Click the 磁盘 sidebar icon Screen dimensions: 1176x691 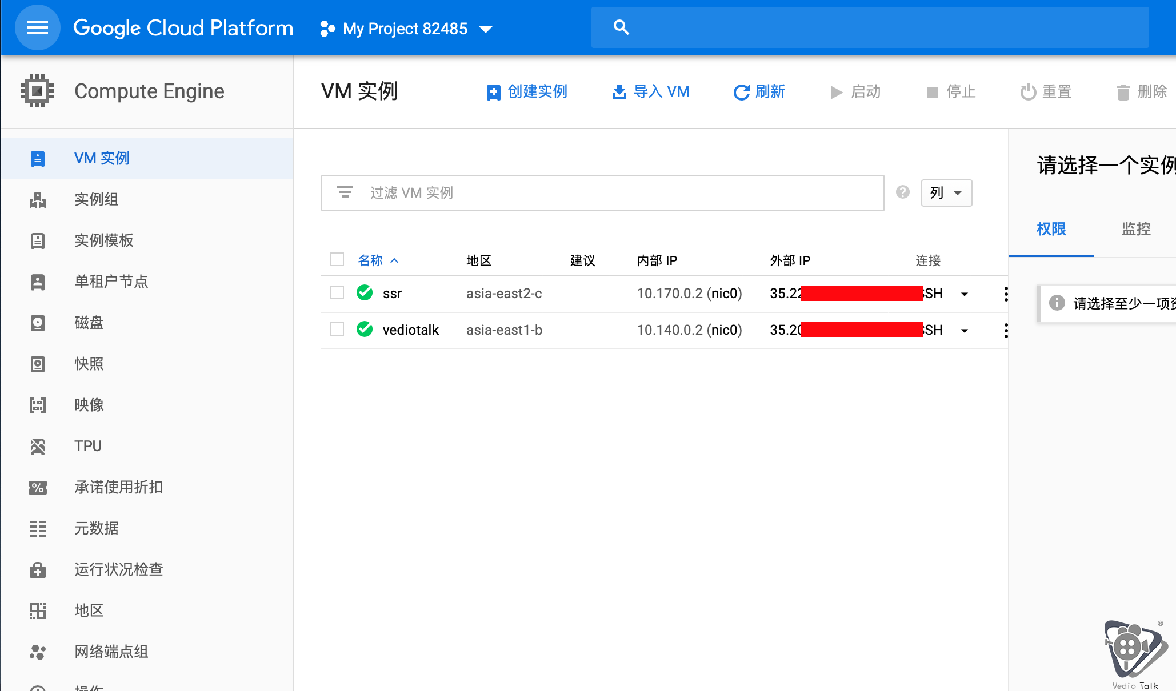[38, 323]
